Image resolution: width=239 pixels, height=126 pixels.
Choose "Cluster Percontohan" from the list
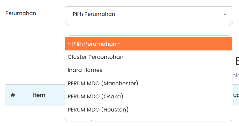click(x=95, y=57)
